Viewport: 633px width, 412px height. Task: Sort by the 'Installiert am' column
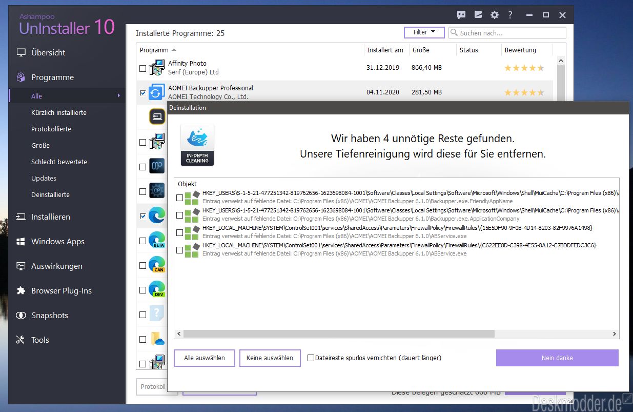pyautogui.click(x=386, y=50)
